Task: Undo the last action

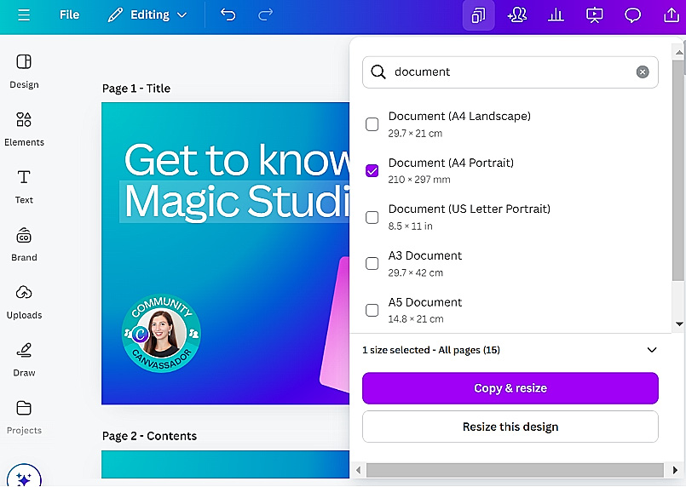Action: tap(228, 14)
